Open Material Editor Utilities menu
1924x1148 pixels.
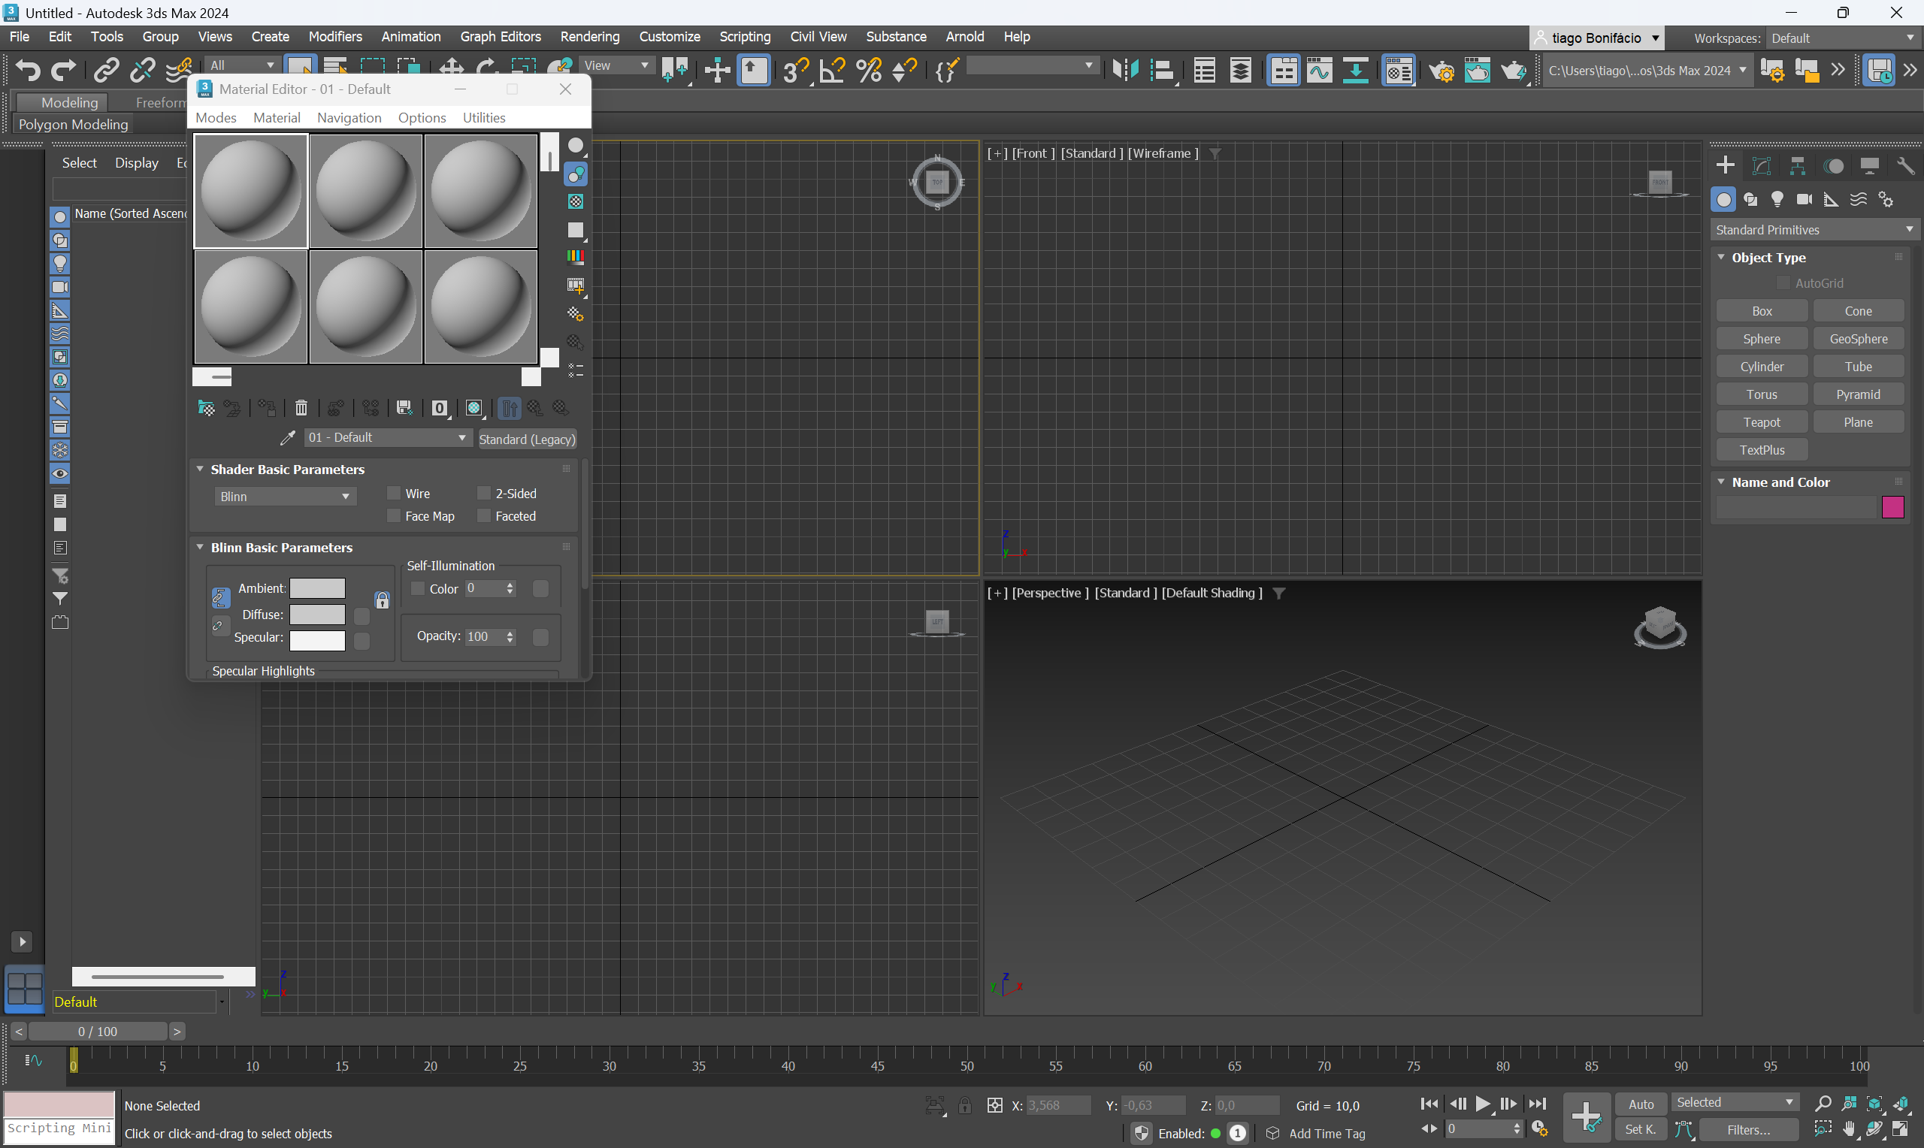tap(483, 118)
